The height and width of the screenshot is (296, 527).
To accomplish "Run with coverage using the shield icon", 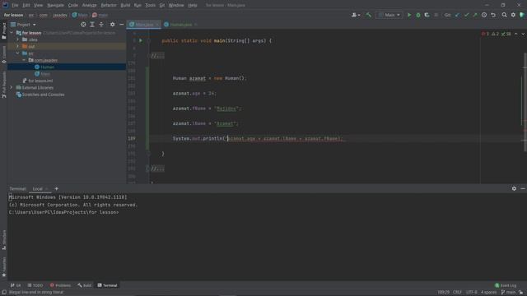I will click(427, 15).
